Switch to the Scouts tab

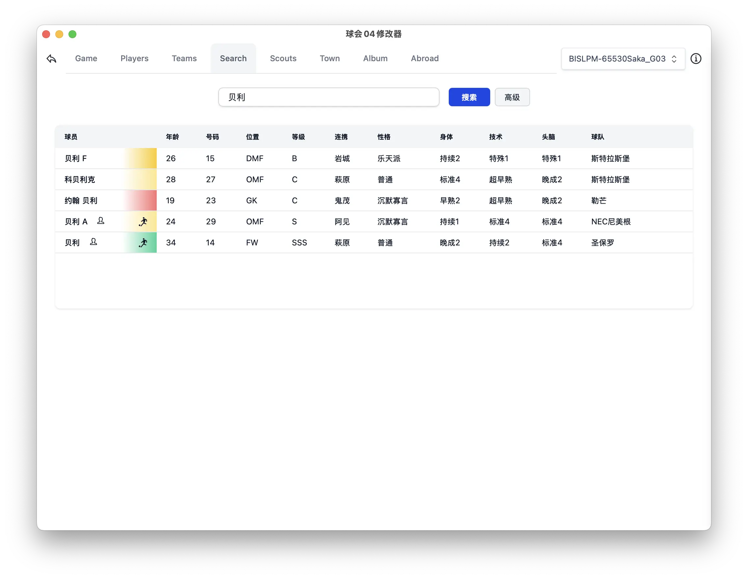[x=283, y=58]
